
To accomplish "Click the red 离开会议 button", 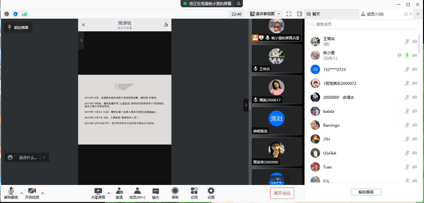I will pyautogui.click(x=282, y=193).
